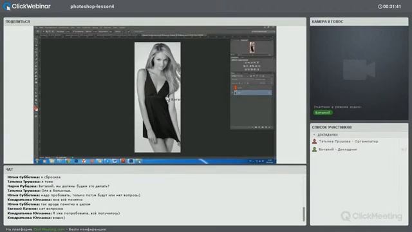Add an Invert adjustment from Adjustments panel
412x232 pixels.
pos(245,70)
